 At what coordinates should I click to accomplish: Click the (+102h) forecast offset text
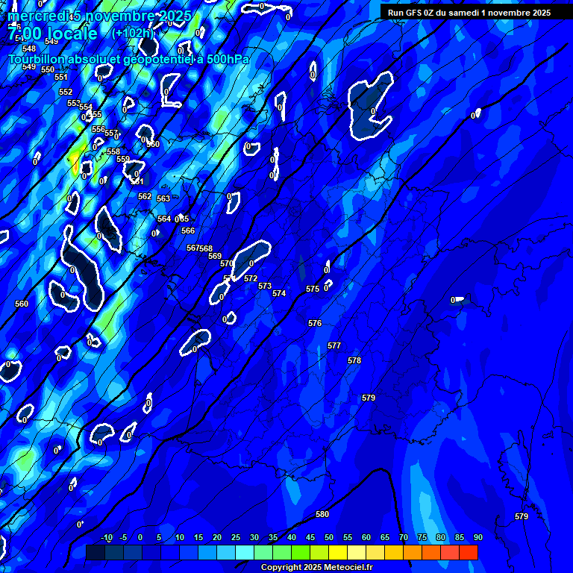tap(133, 34)
